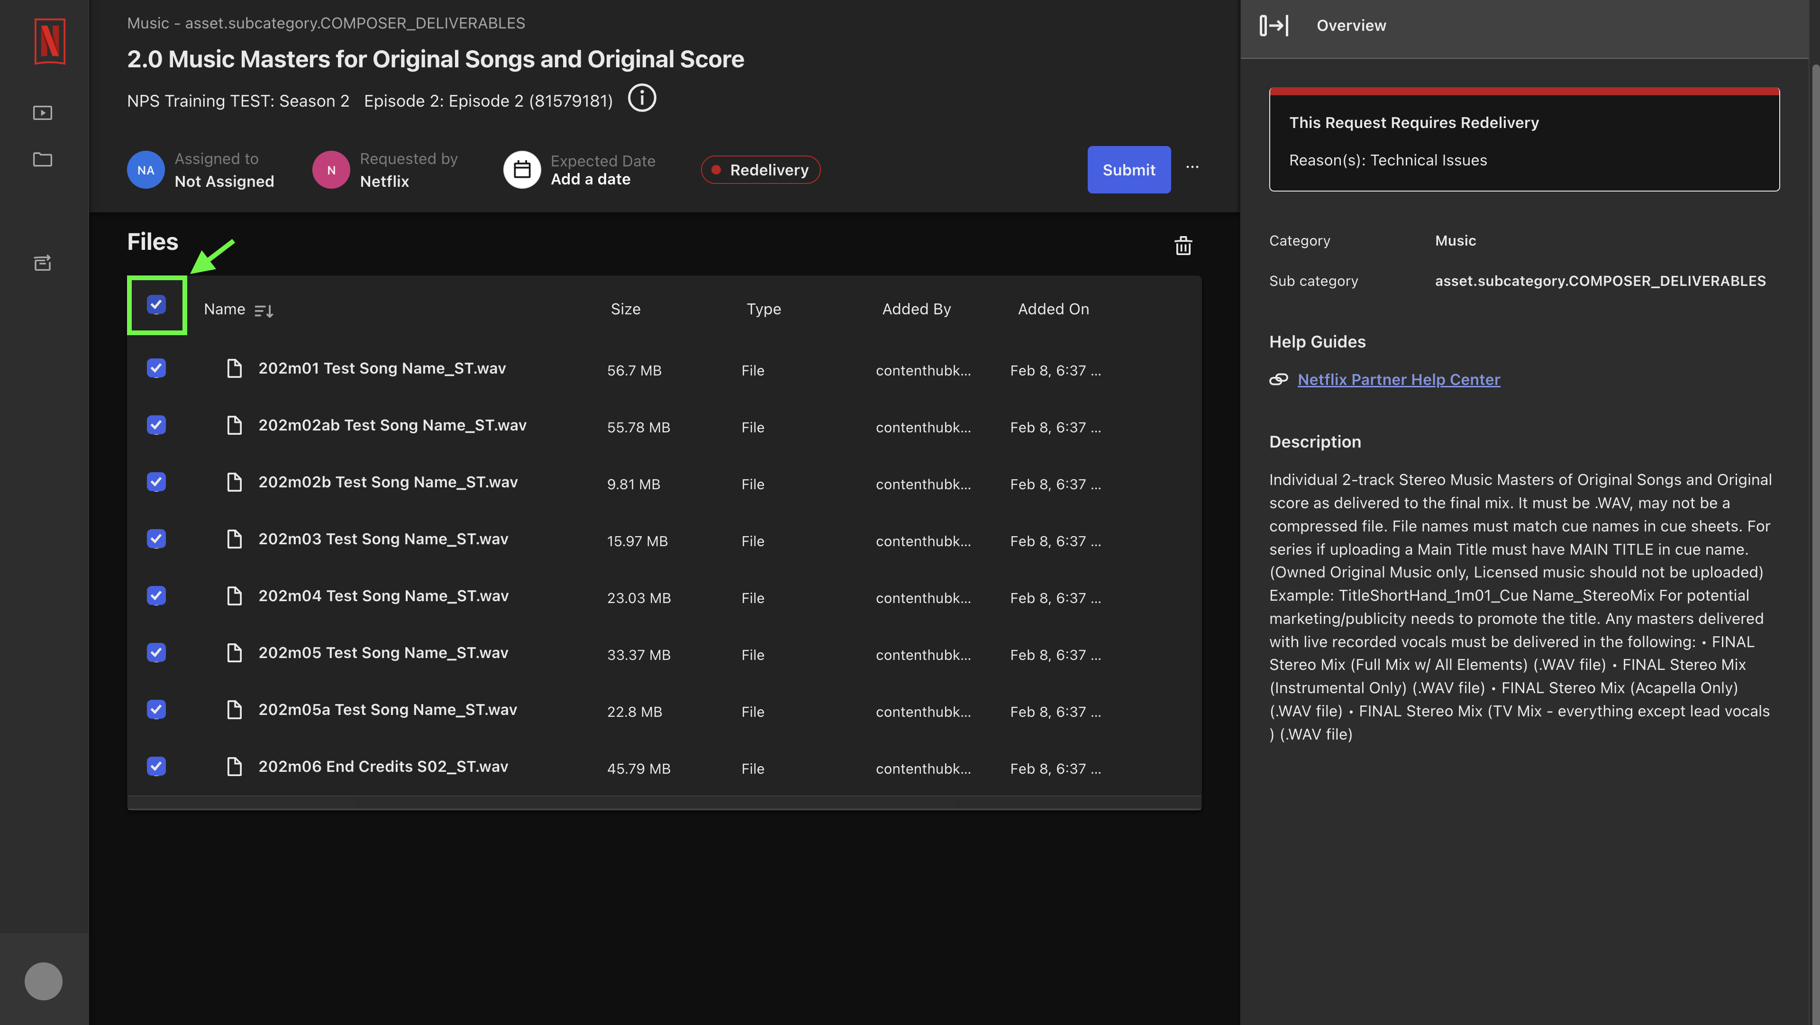
Task: Uncheck 202m02b Test Song Name_ST.wav
Action: click(156, 482)
